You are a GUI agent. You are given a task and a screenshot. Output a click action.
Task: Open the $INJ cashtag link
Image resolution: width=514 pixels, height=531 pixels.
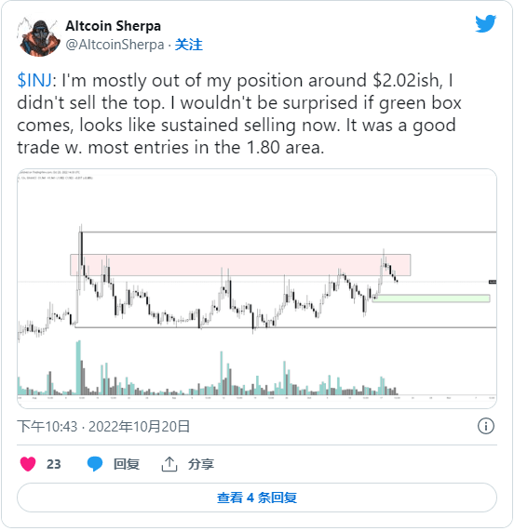click(34, 81)
